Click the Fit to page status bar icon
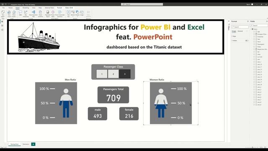The image size is (268, 151). click(x=265, y=147)
